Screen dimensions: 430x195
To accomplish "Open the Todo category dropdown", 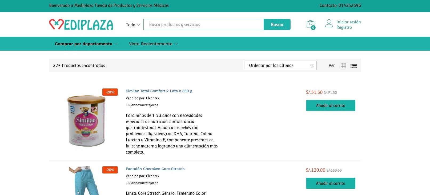I will pyautogui.click(x=133, y=25).
